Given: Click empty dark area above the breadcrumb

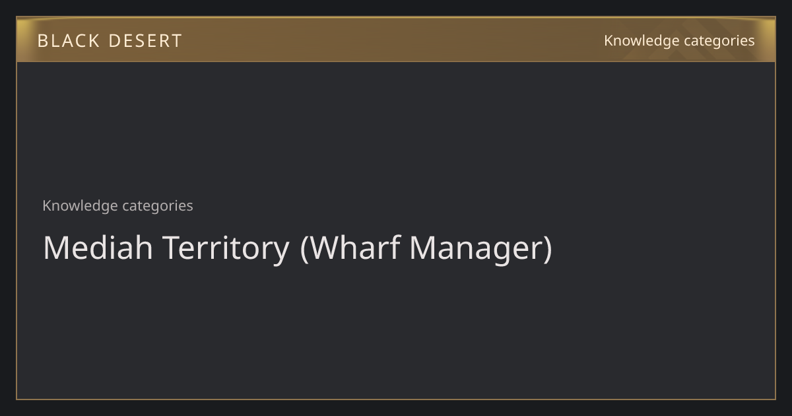Looking at the screenshot, I should 396,125.
